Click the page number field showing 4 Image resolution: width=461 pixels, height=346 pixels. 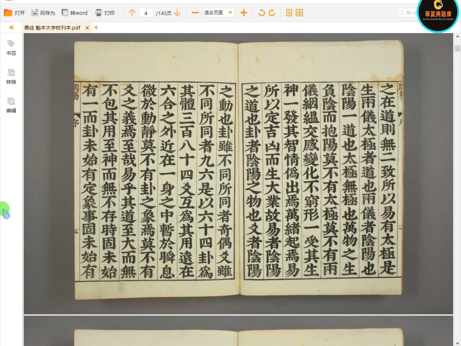coord(146,13)
